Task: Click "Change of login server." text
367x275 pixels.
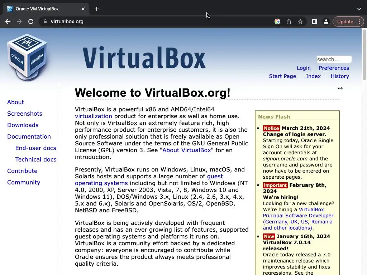Action: click(295, 135)
